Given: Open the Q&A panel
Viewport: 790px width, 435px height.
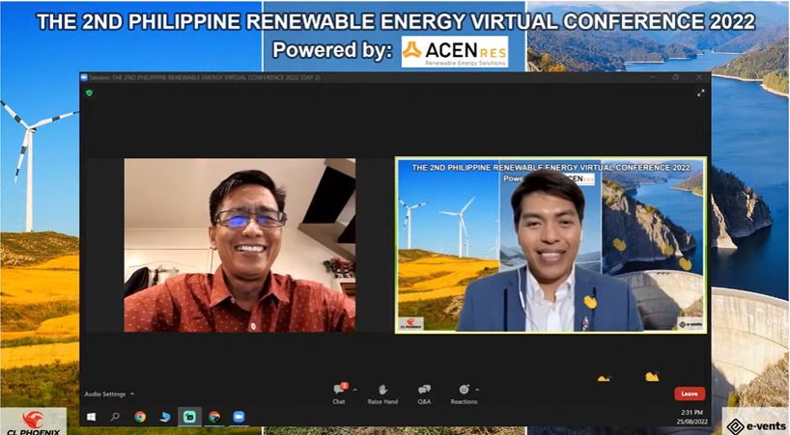Looking at the screenshot, I should pyautogui.click(x=424, y=394).
